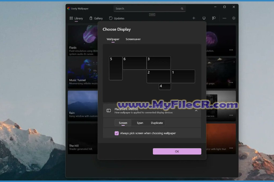Open the three-dot more menu in toolbar

224,18
